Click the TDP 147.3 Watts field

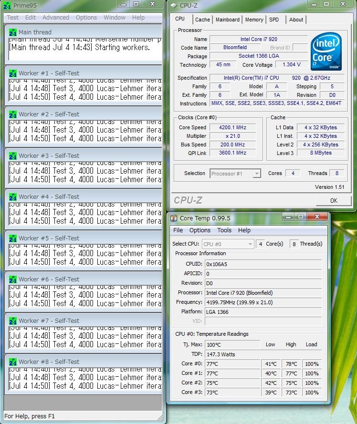(263, 354)
